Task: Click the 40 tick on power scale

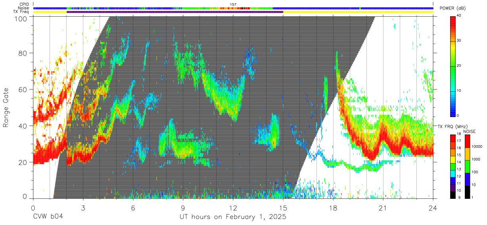Action: [x=458, y=16]
